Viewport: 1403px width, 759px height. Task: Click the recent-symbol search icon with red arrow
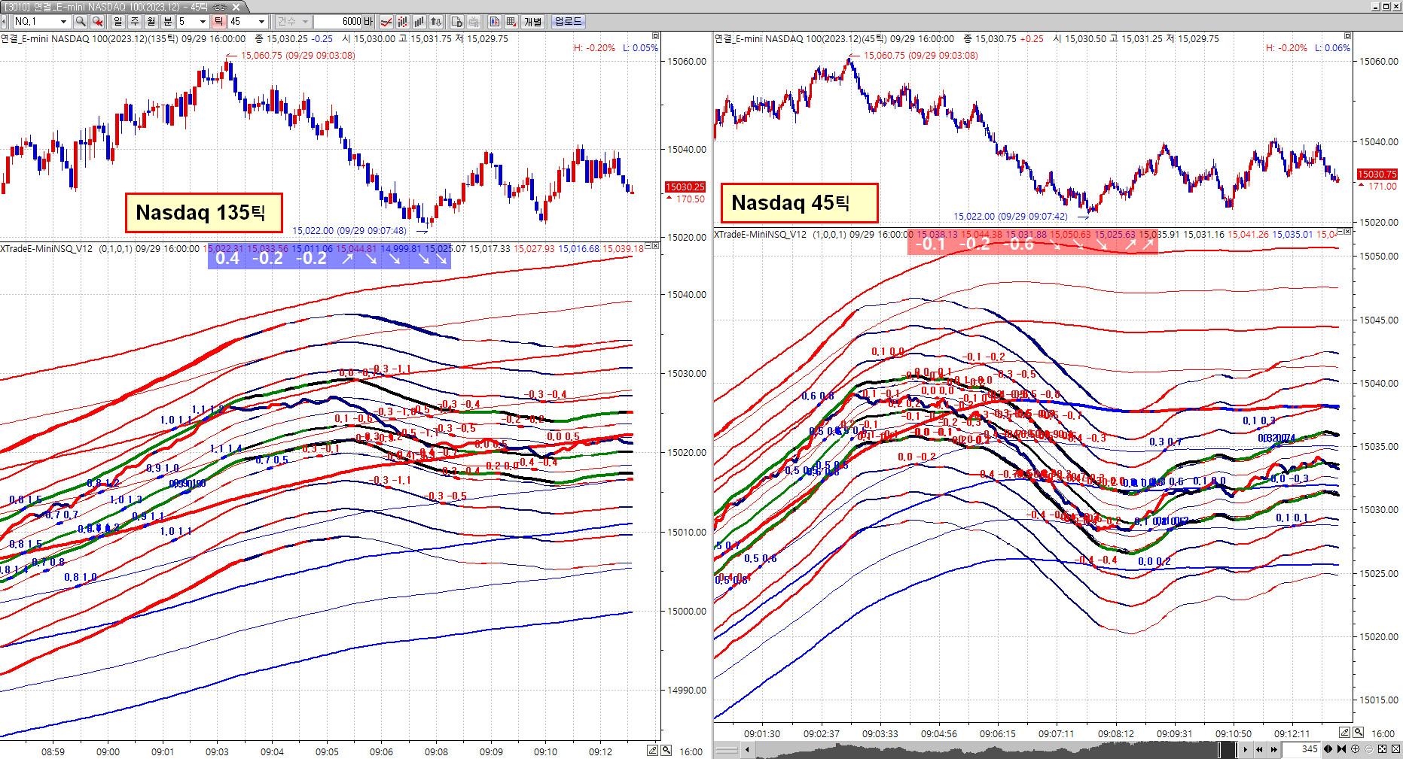click(96, 22)
